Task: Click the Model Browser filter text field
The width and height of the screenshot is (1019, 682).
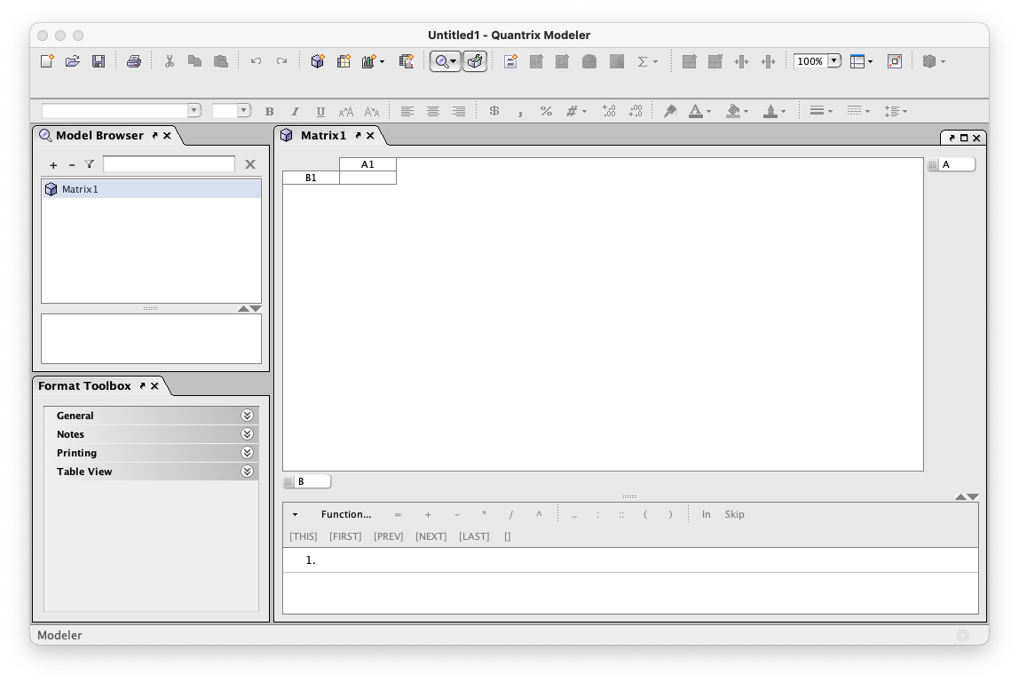Action: (169, 164)
